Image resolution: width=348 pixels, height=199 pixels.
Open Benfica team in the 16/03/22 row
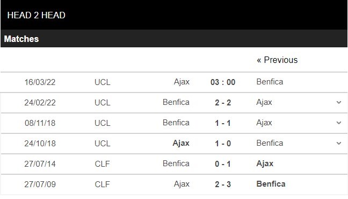270,82
